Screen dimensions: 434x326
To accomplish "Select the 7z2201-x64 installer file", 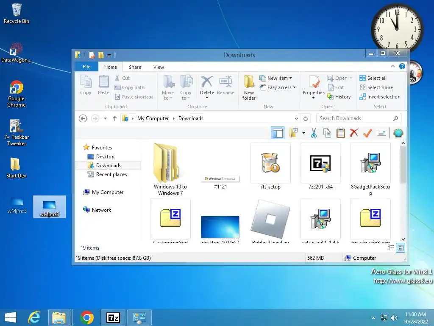I will [320, 166].
